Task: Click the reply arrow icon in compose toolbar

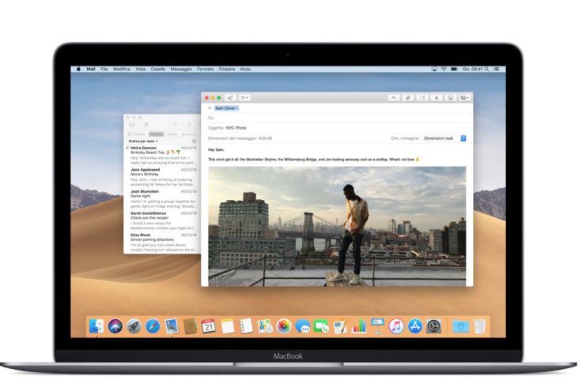Action: coord(394,98)
